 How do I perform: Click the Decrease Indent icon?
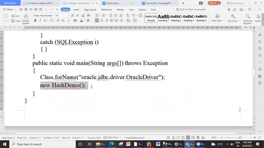(x=111, y=16)
